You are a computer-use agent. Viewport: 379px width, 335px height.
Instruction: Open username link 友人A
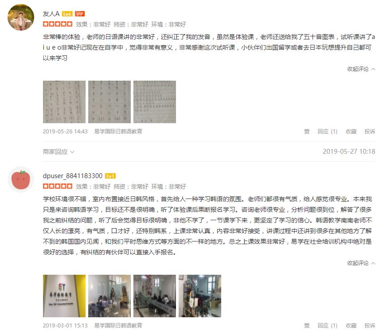click(51, 14)
